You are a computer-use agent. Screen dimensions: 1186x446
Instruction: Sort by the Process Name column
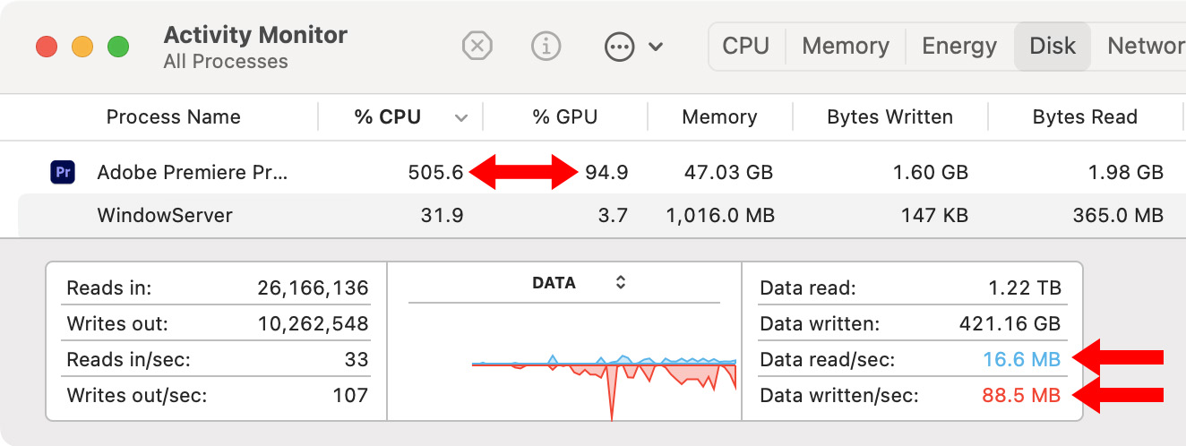[173, 117]
